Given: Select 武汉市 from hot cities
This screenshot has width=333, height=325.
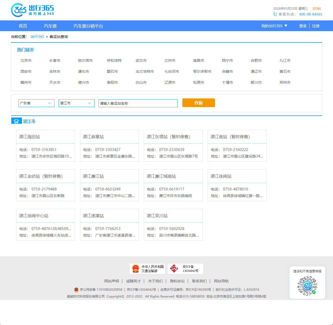Looking at the screenshot, I should tap(141, 60).
